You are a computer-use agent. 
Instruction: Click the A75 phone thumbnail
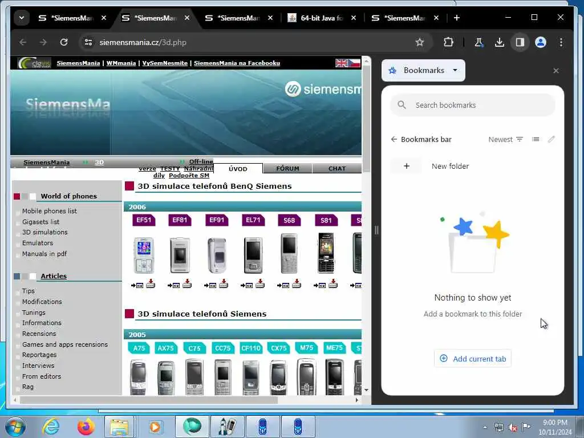point(138,377)
